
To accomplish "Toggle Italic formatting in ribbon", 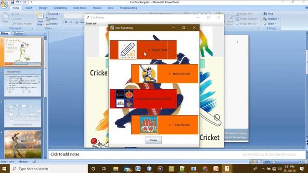I will 71,22.
